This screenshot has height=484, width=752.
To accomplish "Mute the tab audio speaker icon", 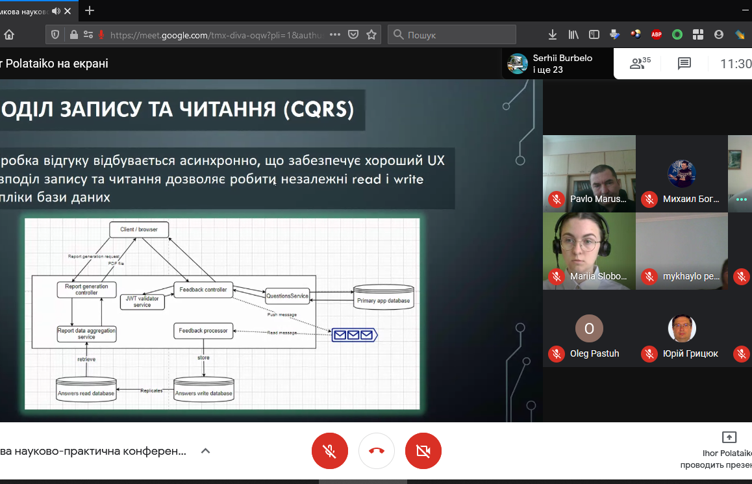I will pos(56,10).
